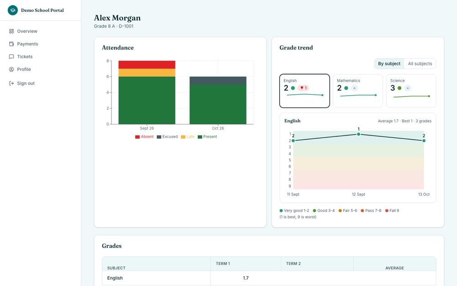Click the gray Excused segment in Oct 26 bar
The height and width of the screenshot is (286, 457).
[218, 81]
